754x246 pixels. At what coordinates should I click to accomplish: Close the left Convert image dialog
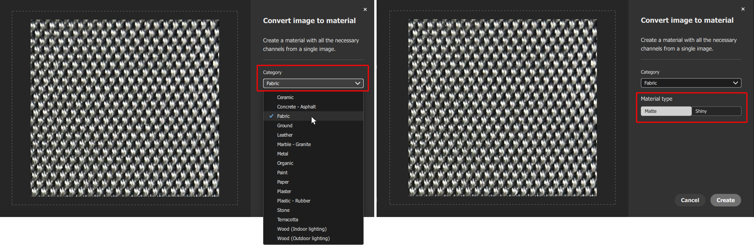pos(365,9)
